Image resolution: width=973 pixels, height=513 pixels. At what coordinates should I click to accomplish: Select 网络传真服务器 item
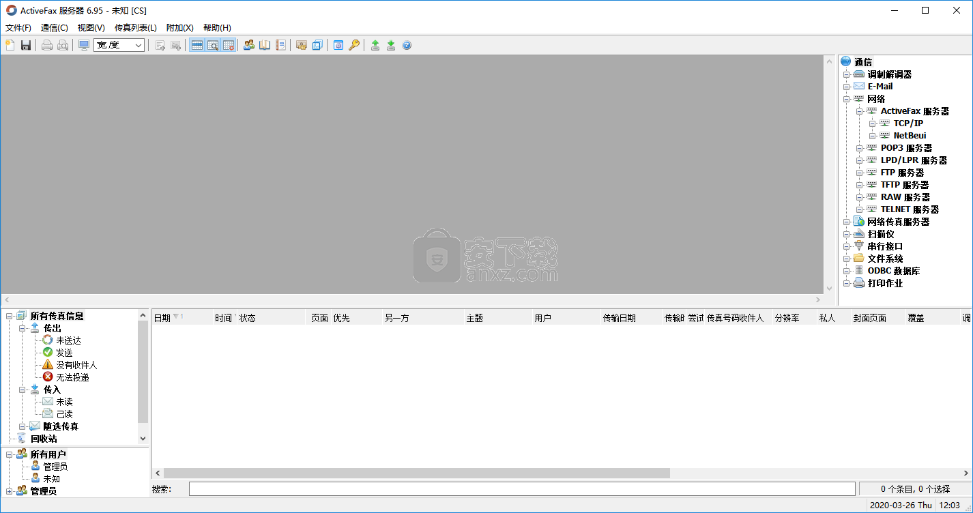898,222
